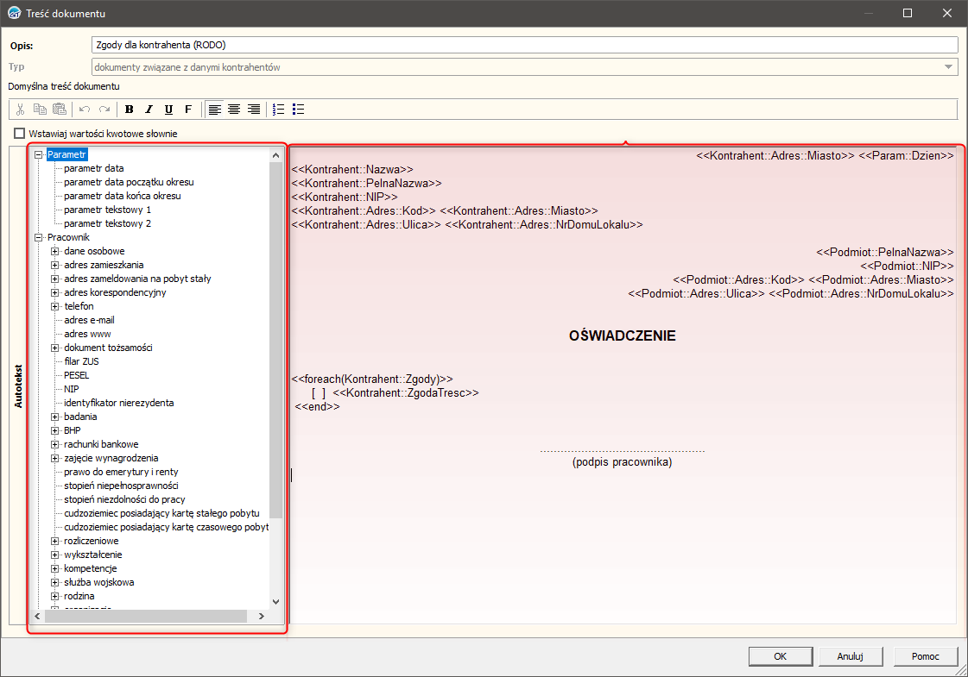Select parametr data początku okresu item
This screenshot has width=968, height=677.
pyautogui.click(x=129, y=182)
